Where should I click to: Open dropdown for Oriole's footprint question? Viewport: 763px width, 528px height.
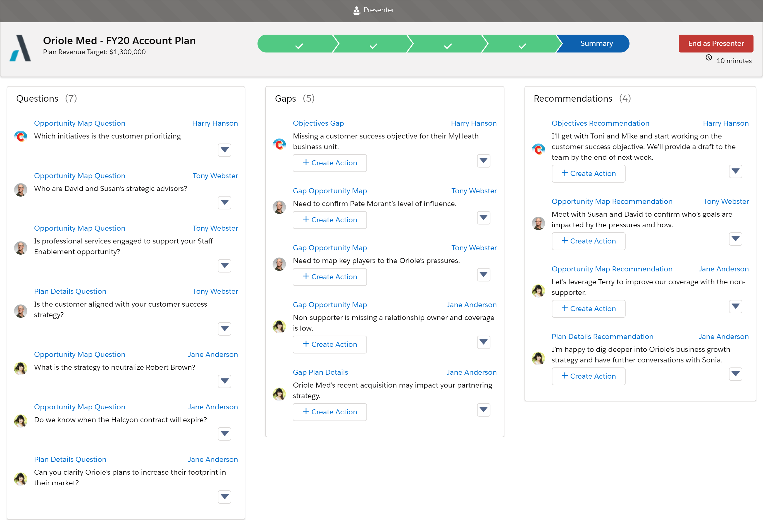click(225, 497)
